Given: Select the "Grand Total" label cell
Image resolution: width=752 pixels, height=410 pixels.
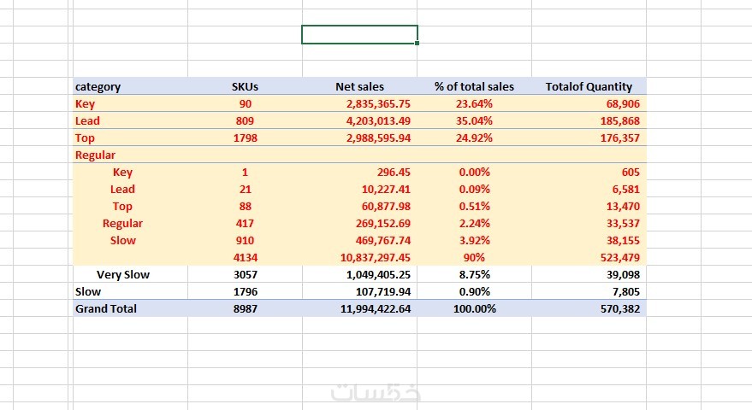Looking at the screenshot, I should click(x=106, y=308).
